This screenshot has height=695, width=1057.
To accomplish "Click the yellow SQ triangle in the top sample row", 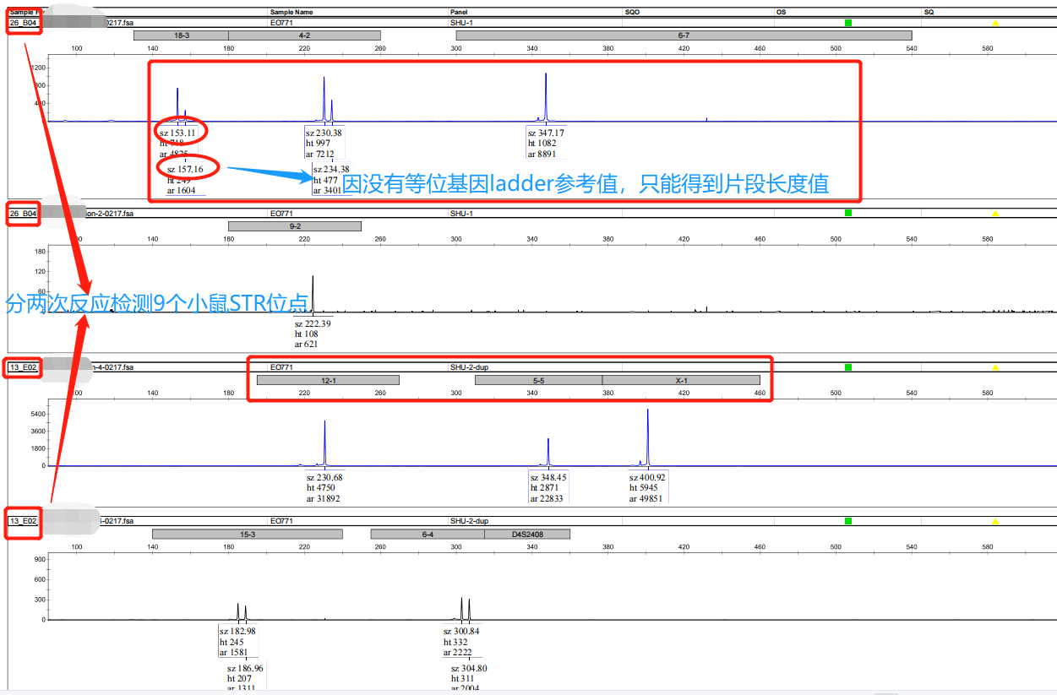I will point(995,23).
